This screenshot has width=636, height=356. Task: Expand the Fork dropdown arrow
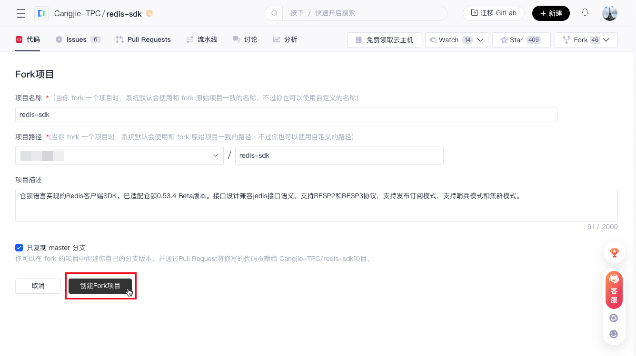pyautogui.click(x=606, y=40)
